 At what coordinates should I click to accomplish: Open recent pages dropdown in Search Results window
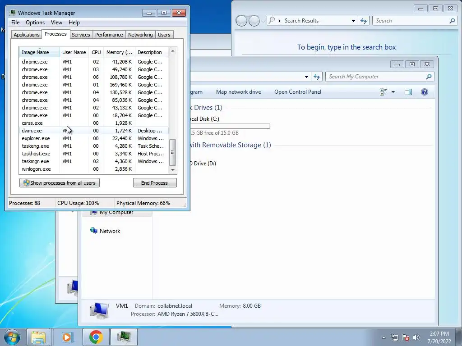pos(263,21)
